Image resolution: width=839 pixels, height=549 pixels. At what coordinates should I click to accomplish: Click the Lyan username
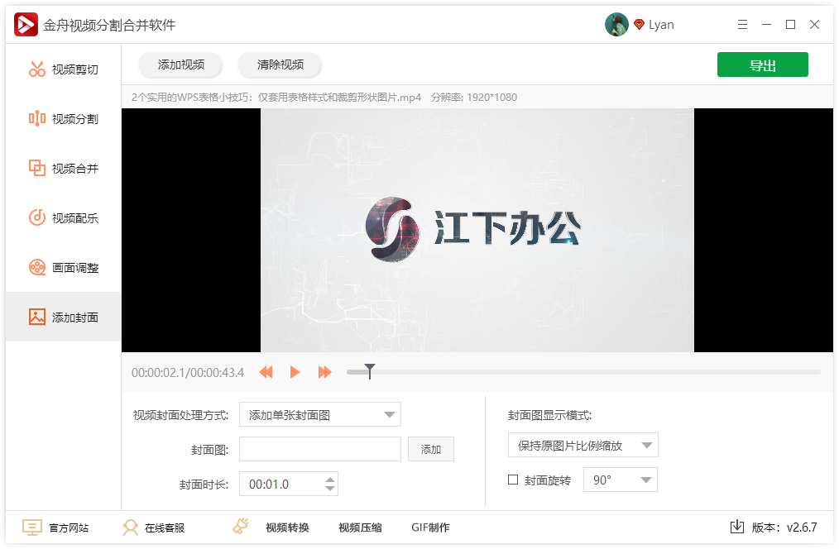point(661,25)
